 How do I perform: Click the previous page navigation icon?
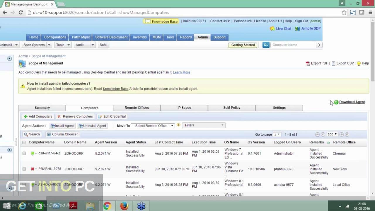(323, 135)
